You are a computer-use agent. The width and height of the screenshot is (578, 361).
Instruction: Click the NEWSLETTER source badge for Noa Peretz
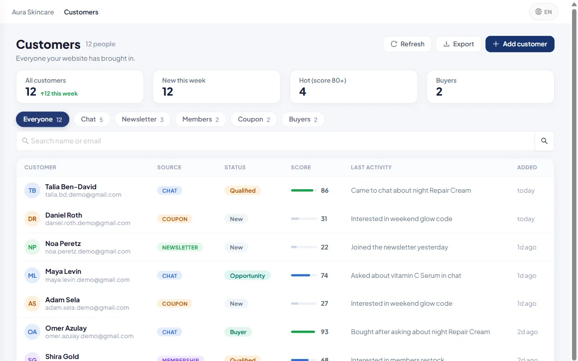pyautogui.click(x=180, y=247)
